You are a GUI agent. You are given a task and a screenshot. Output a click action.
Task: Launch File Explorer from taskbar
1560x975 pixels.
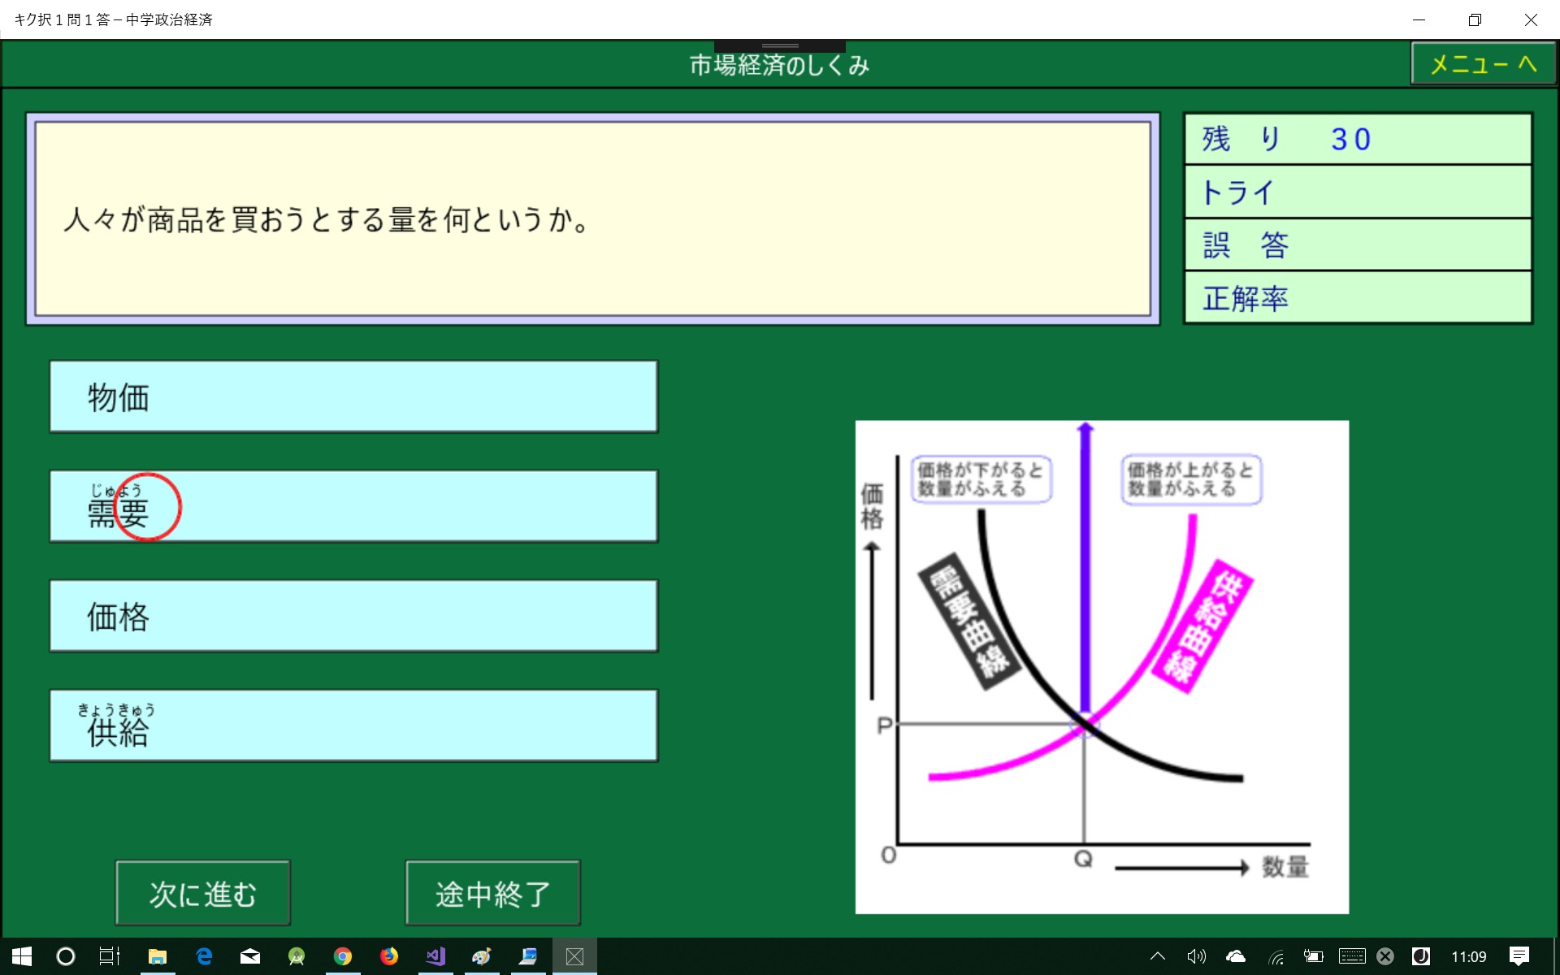[x=157, y=956]
